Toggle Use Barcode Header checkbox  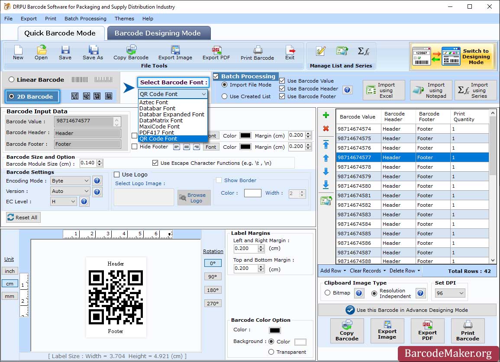coord(282,89)
